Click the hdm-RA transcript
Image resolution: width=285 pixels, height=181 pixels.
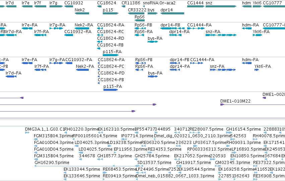click(x=247, y=28)
